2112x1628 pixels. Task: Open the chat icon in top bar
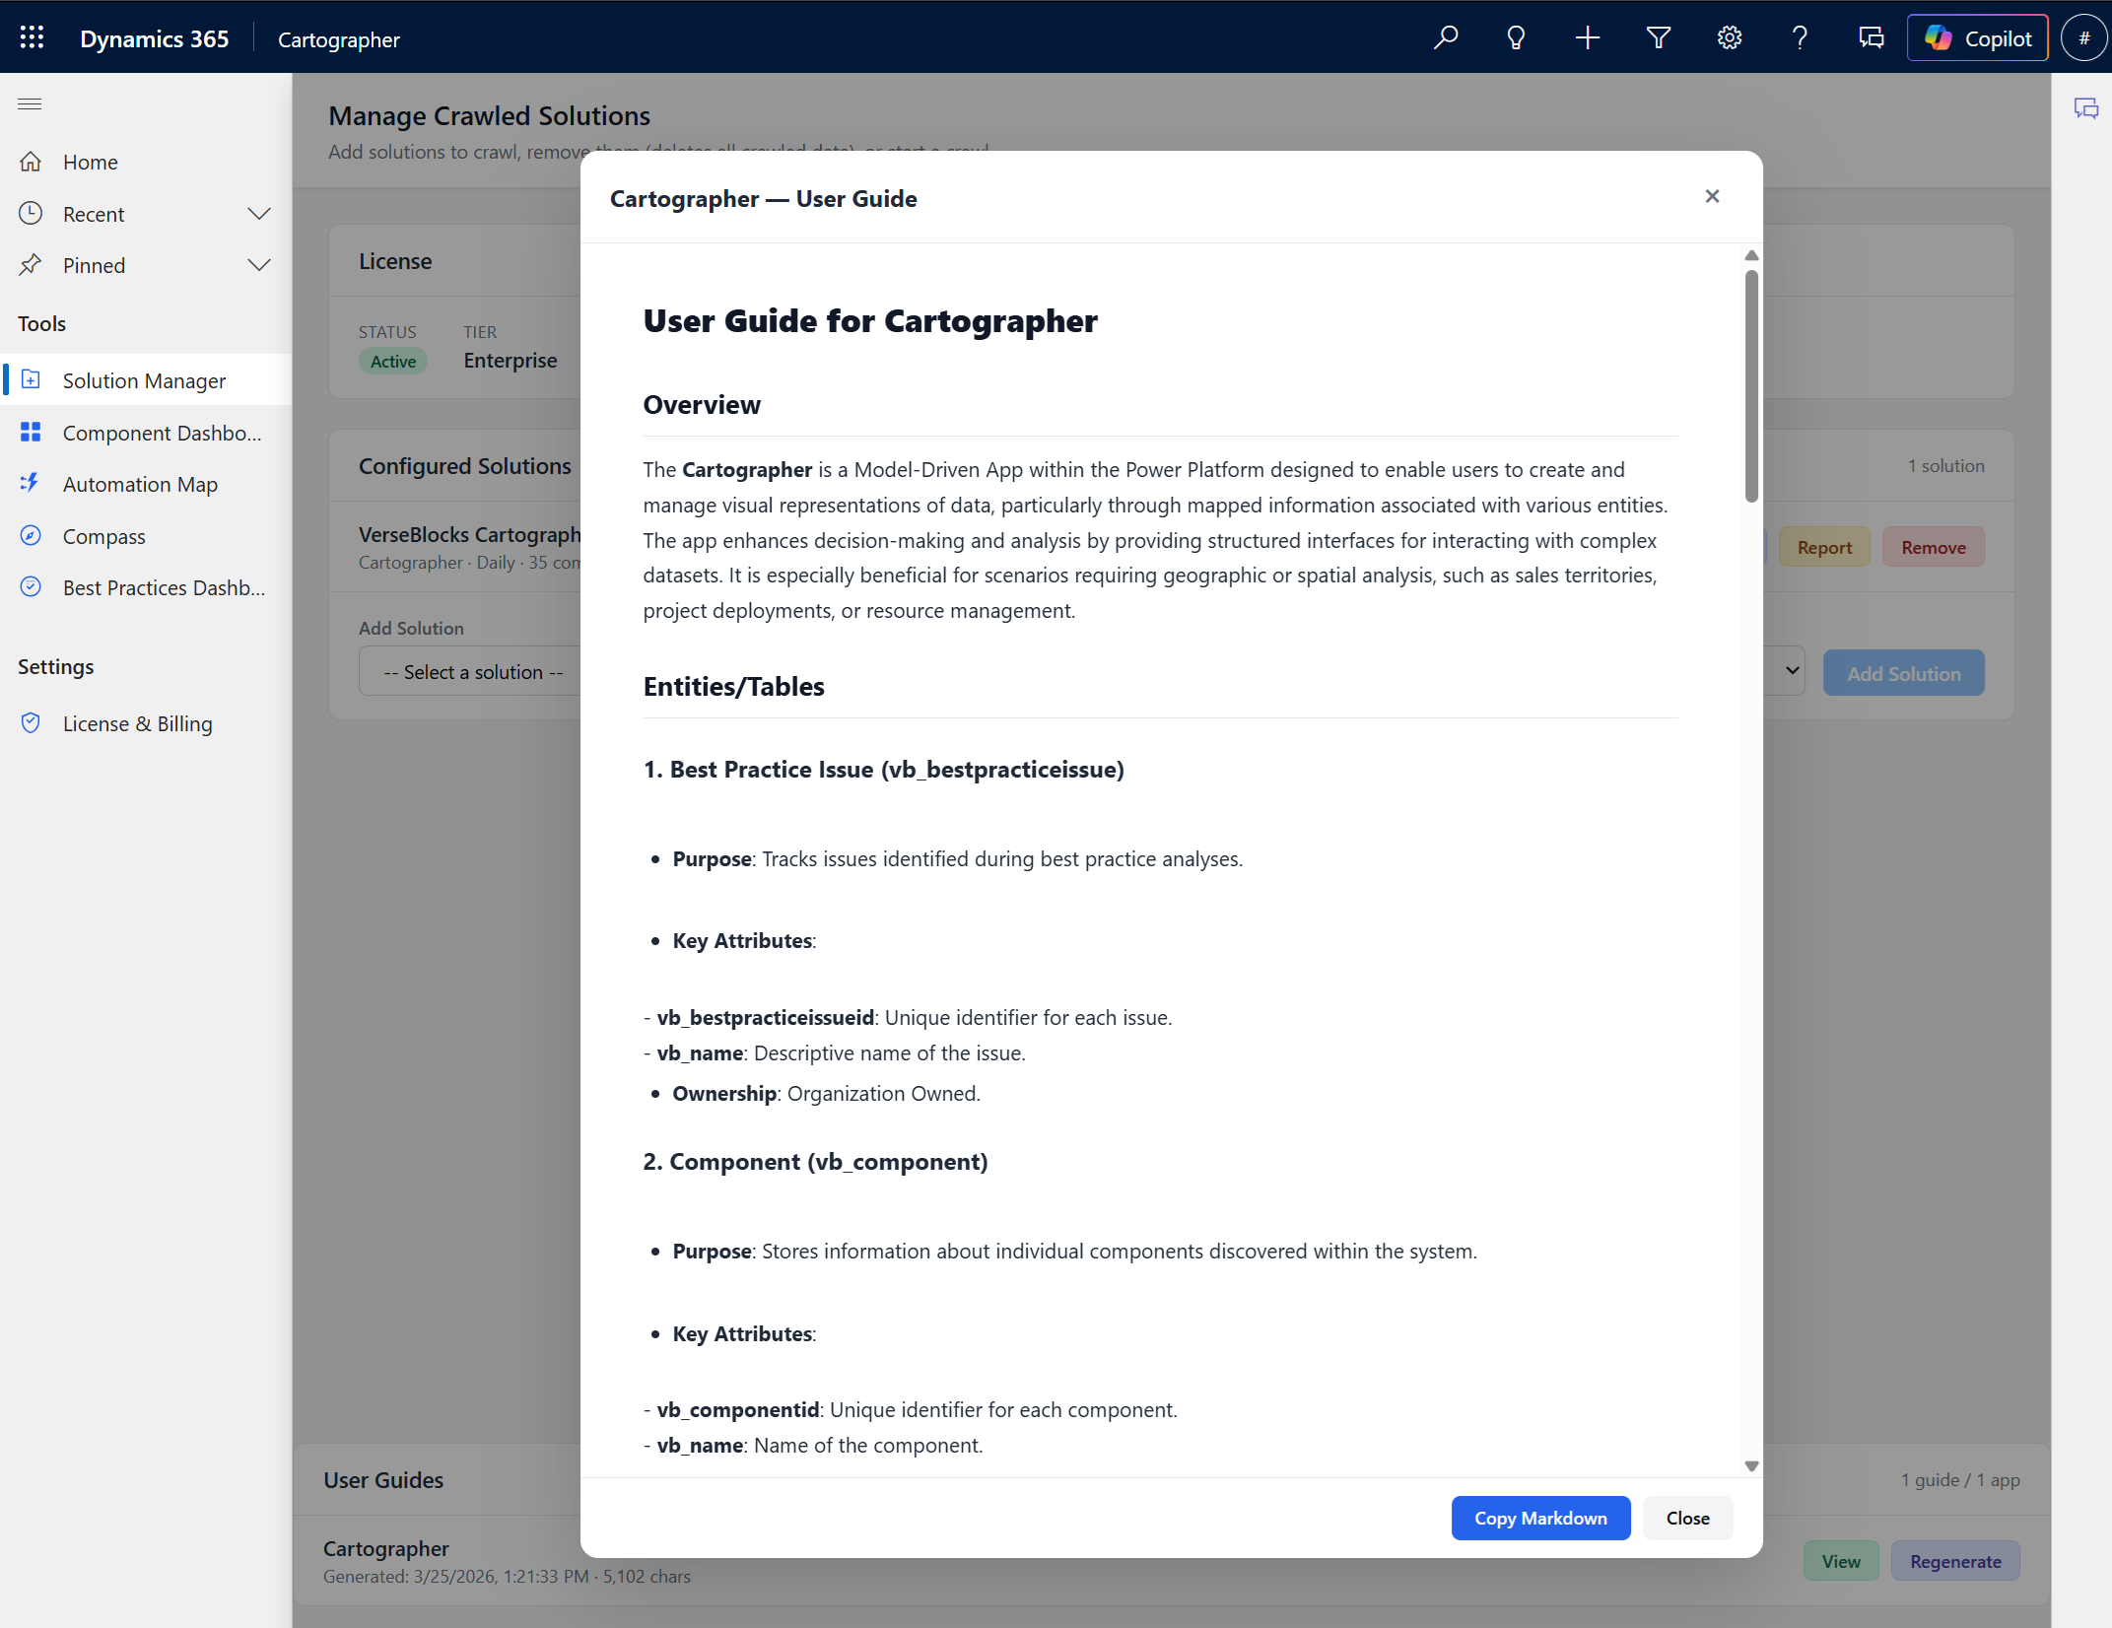pyautogui.click(x=1871, y=37)
